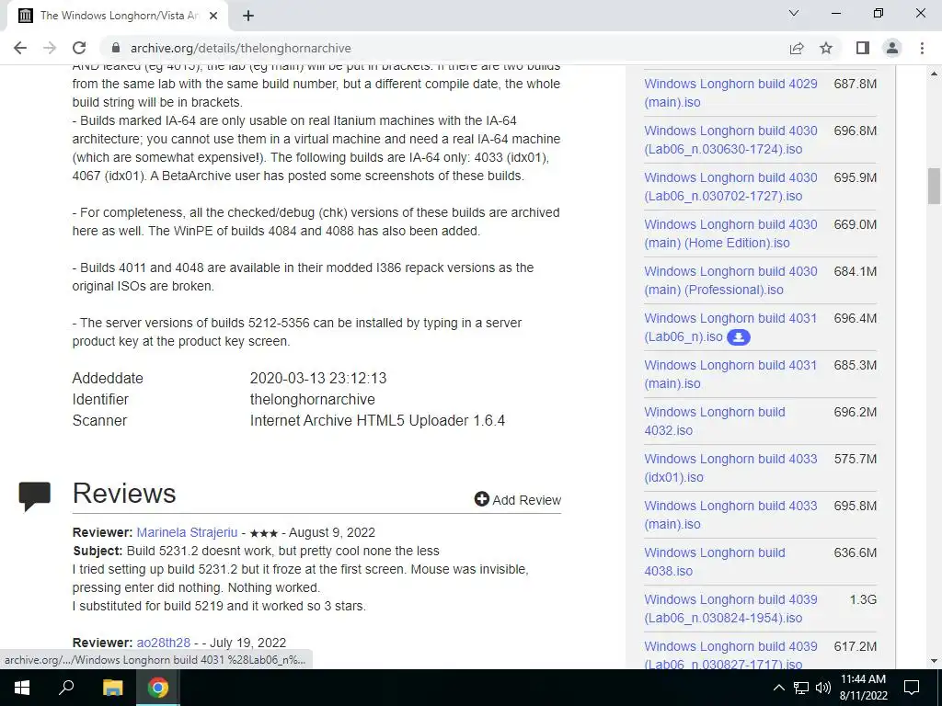Image resolution: width=942 pixels, height=706 pixels.
Task: Open the network status tray icon
Action: coord(801,688)
